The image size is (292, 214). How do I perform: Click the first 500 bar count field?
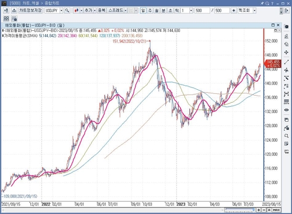[202, 10]
